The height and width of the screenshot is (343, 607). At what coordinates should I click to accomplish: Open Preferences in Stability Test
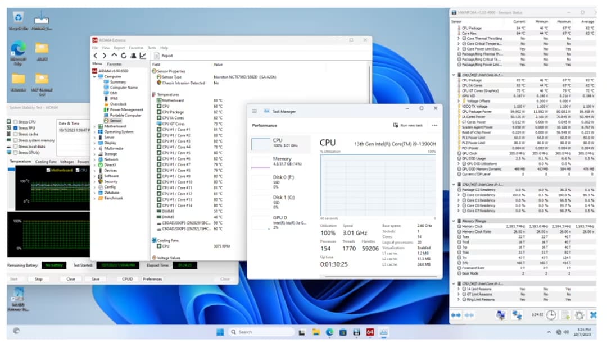pyautogui.click(x=152, y=279)
